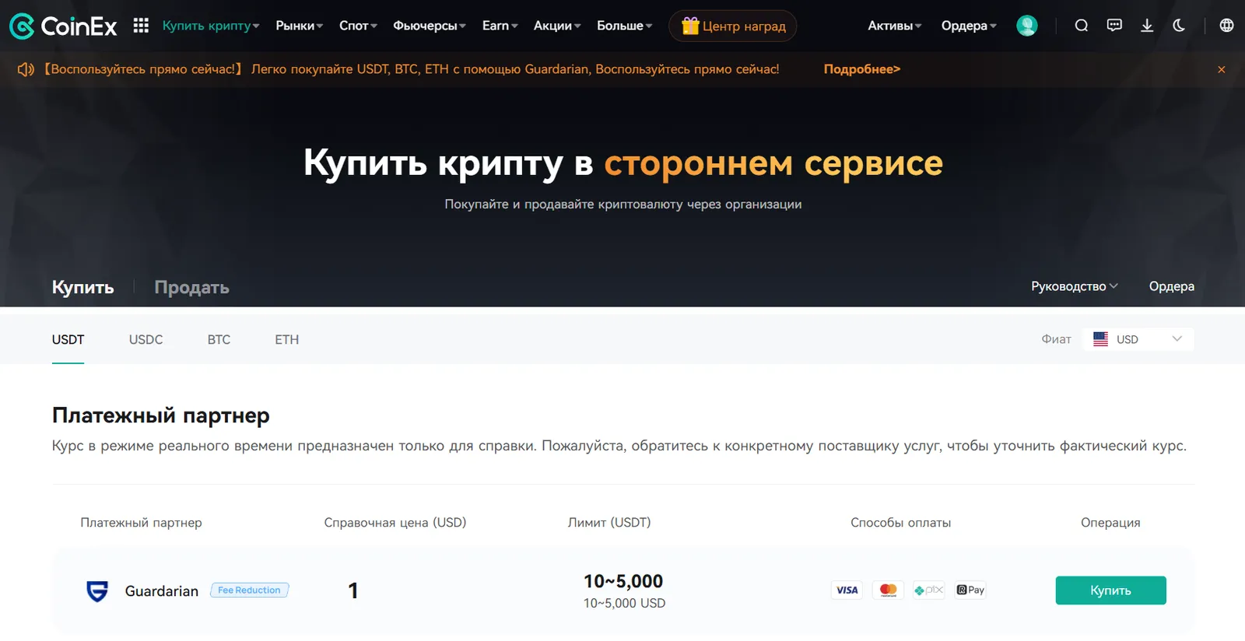Expand the Акции dropdown

click(x=557, y=26)
